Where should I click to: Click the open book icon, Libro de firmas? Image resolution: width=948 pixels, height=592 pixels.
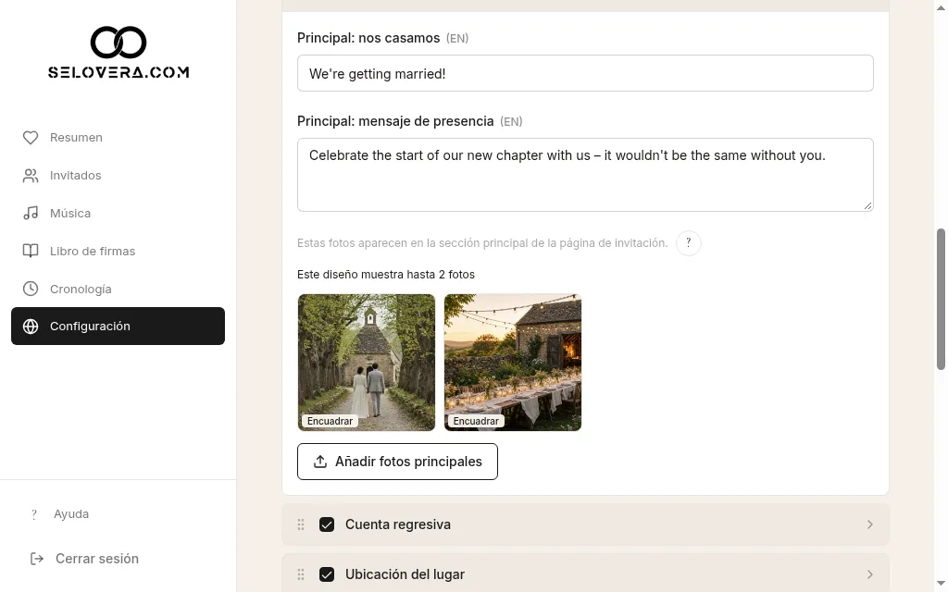coord(31,252)
